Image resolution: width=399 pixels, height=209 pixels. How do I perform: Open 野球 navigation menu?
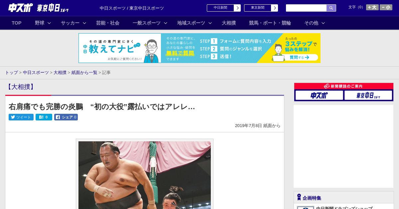pyautogui.click(x=40, y=23)
